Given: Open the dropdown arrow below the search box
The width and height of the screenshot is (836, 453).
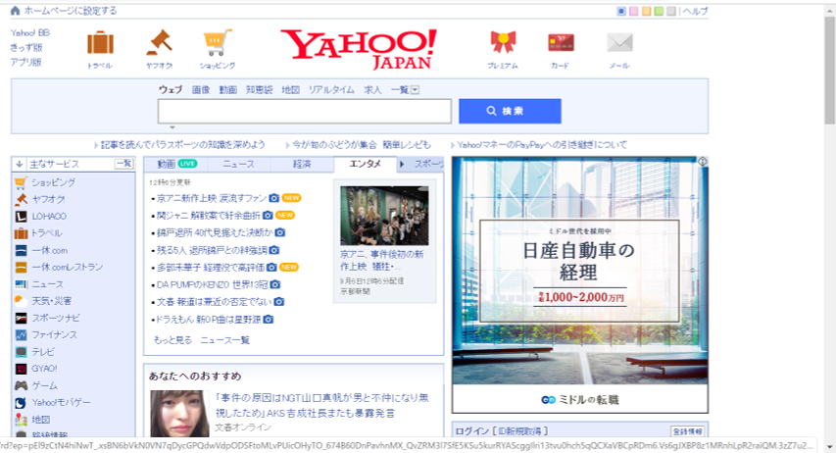Looking at the screenshot, I should [x=172, y=127].
